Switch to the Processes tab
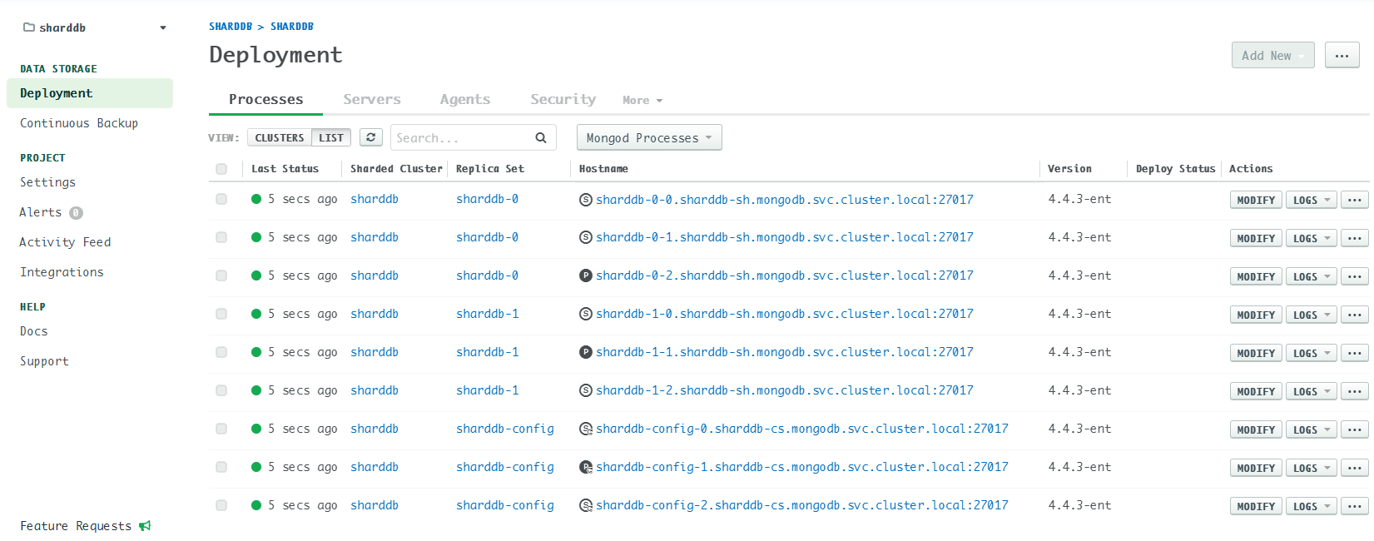1374x541 pixels. click(x=265, y=99)
